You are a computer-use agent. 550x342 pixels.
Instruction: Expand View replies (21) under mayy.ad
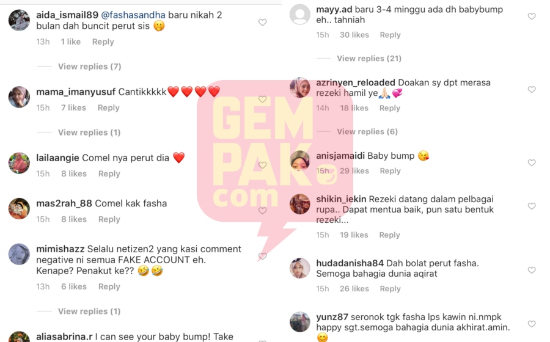click(x=369, y=59)
